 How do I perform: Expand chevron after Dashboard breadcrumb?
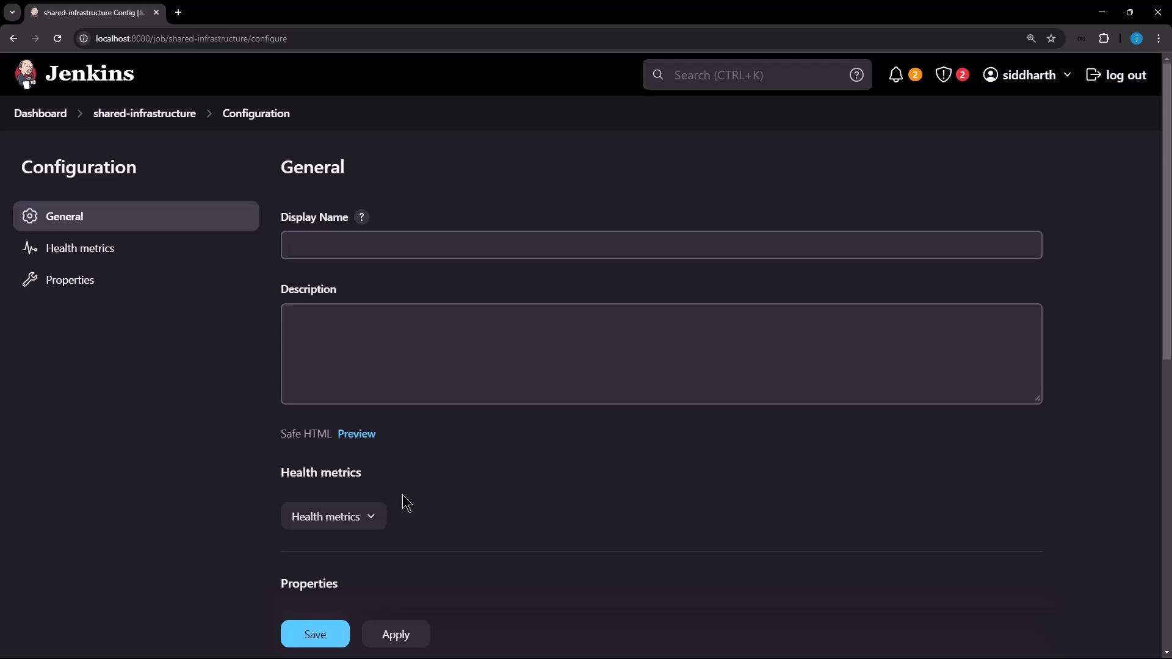click(x=80, y=113)
